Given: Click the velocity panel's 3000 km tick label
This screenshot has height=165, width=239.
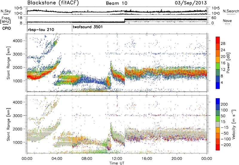Looking at the screenshot, I should point(17,116).
